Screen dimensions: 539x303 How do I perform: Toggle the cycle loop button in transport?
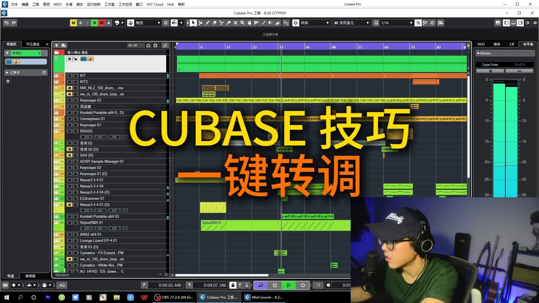click(261, 285)
